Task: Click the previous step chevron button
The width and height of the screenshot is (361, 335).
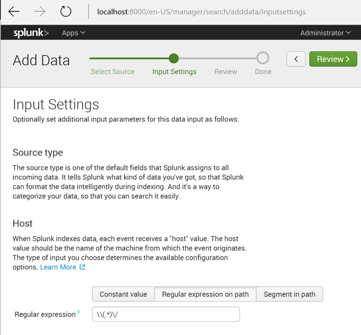Action: [296, 59]
